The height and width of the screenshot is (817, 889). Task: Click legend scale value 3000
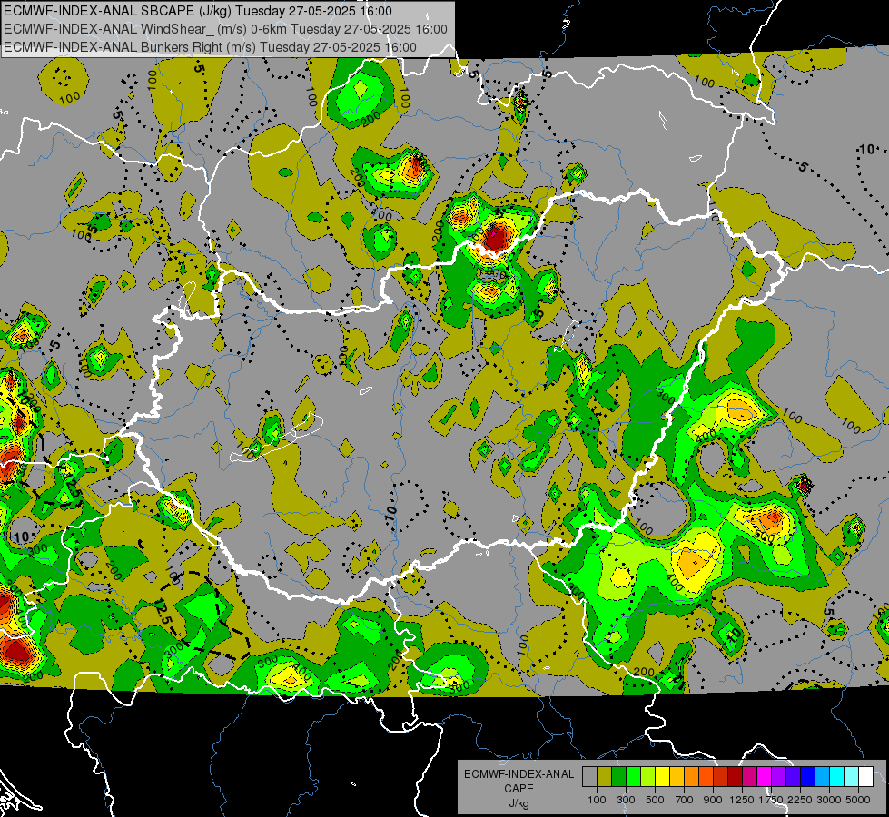(829, 800)
